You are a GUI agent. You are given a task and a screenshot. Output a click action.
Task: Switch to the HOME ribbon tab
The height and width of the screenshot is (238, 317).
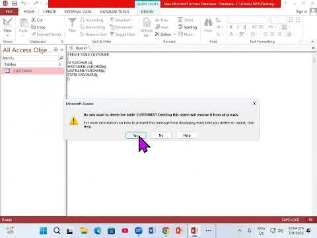pyautogui.click(x=29, y=12)
